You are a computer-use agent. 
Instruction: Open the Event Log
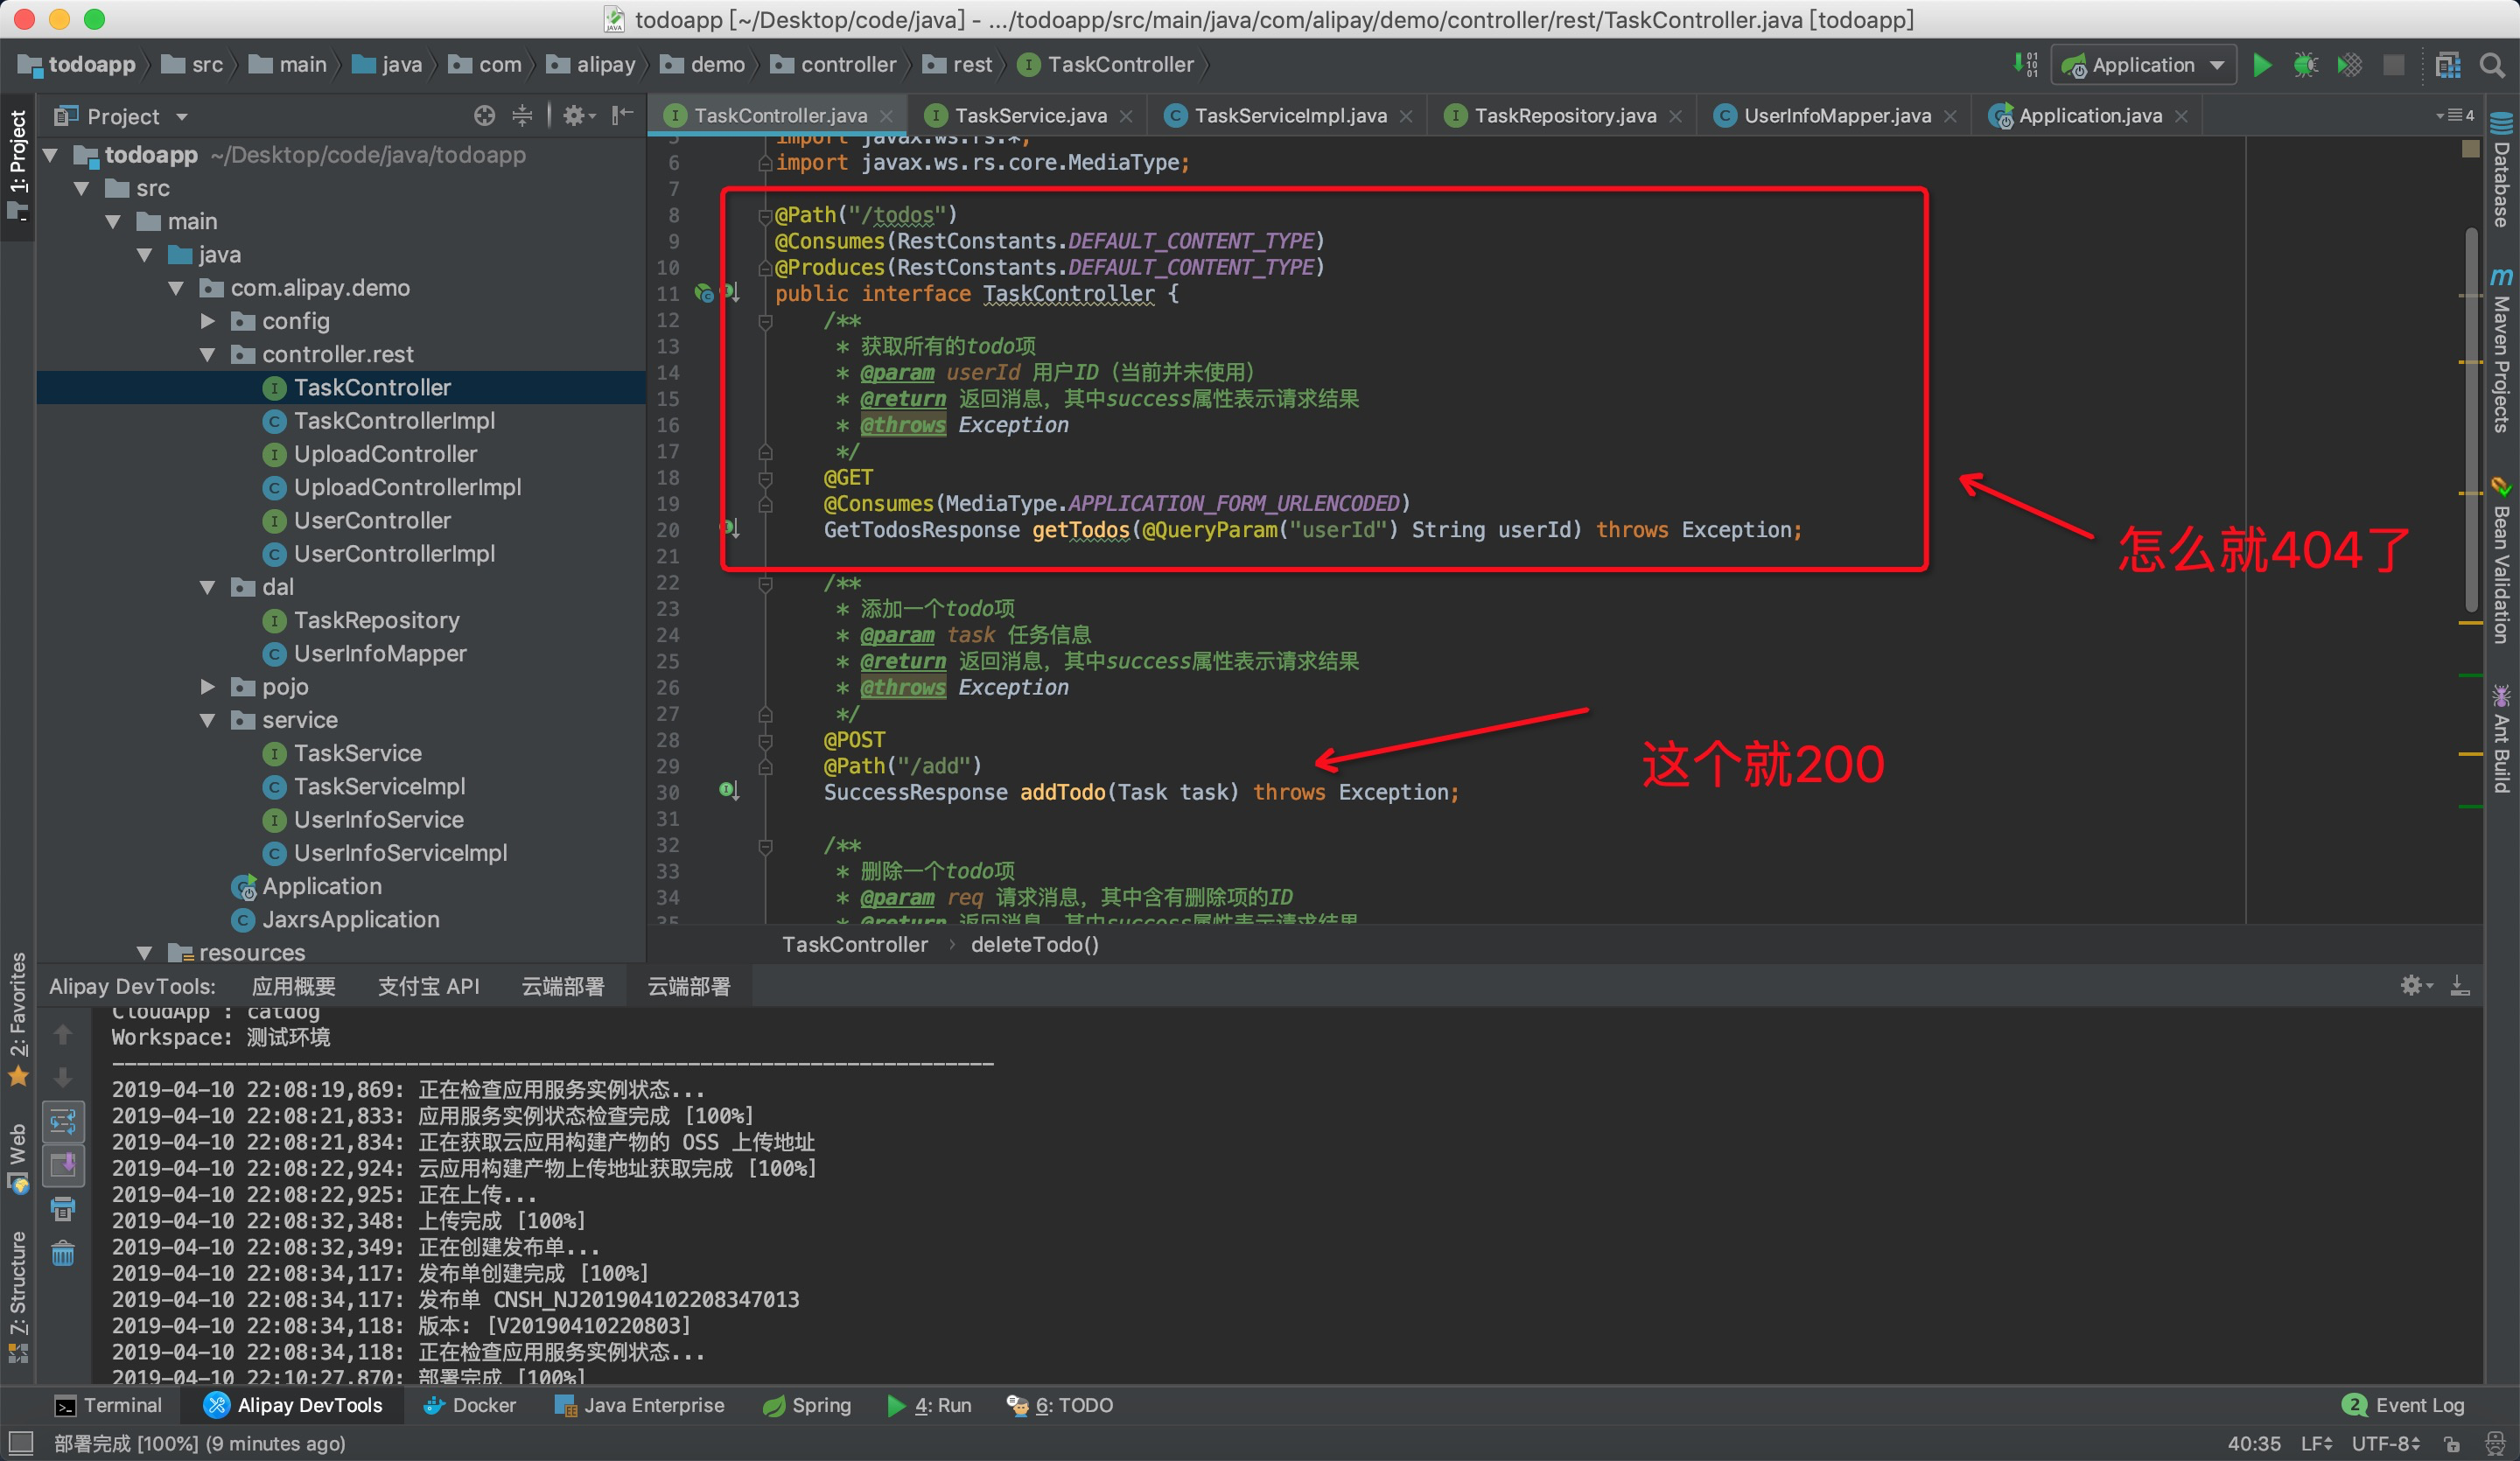tap(2404, 1405)
